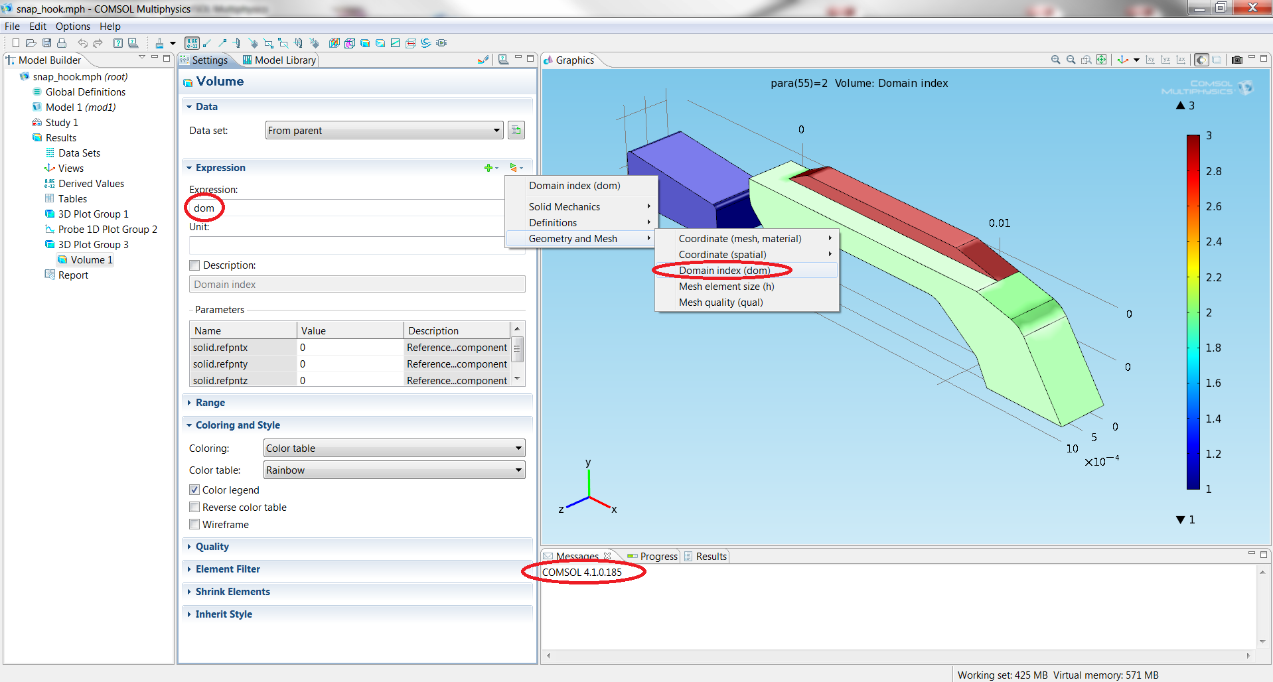Open the Report node in model tree
The height and width of the screenshot is (682, 1273).
pos(72,275)
